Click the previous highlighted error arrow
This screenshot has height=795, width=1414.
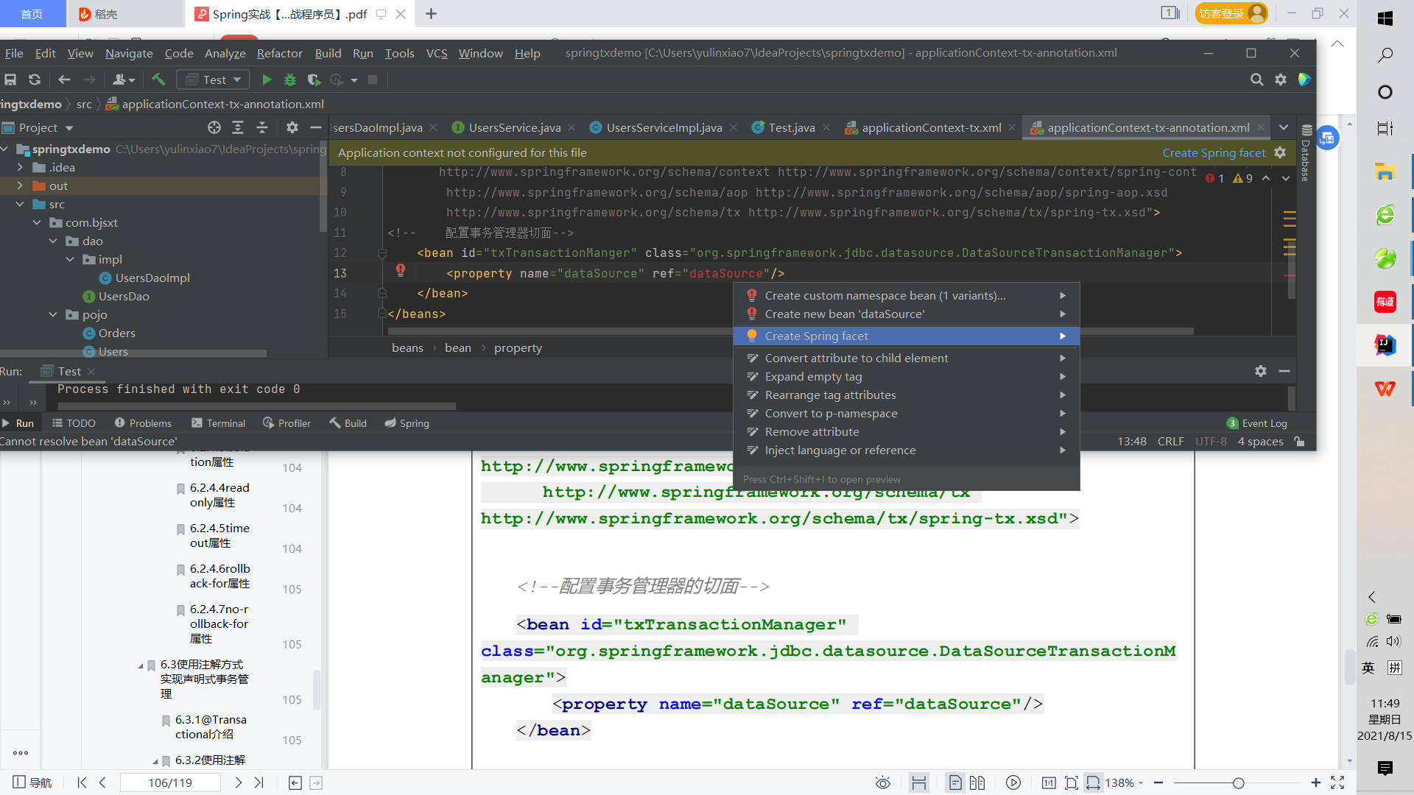coord(1266,178)
